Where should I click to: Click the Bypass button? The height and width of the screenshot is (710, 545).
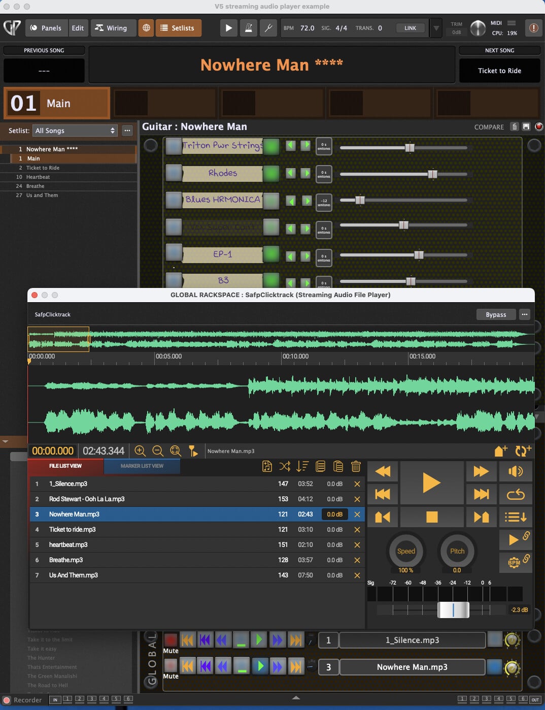click(x=496, y=314)
